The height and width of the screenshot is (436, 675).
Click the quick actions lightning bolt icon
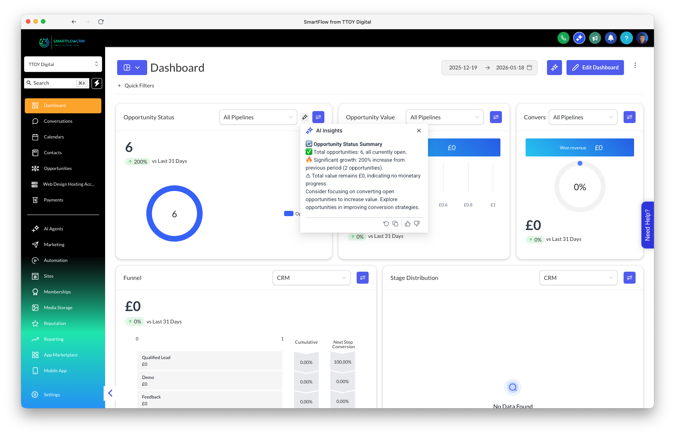pyautogui.click(x=97, y=83)
